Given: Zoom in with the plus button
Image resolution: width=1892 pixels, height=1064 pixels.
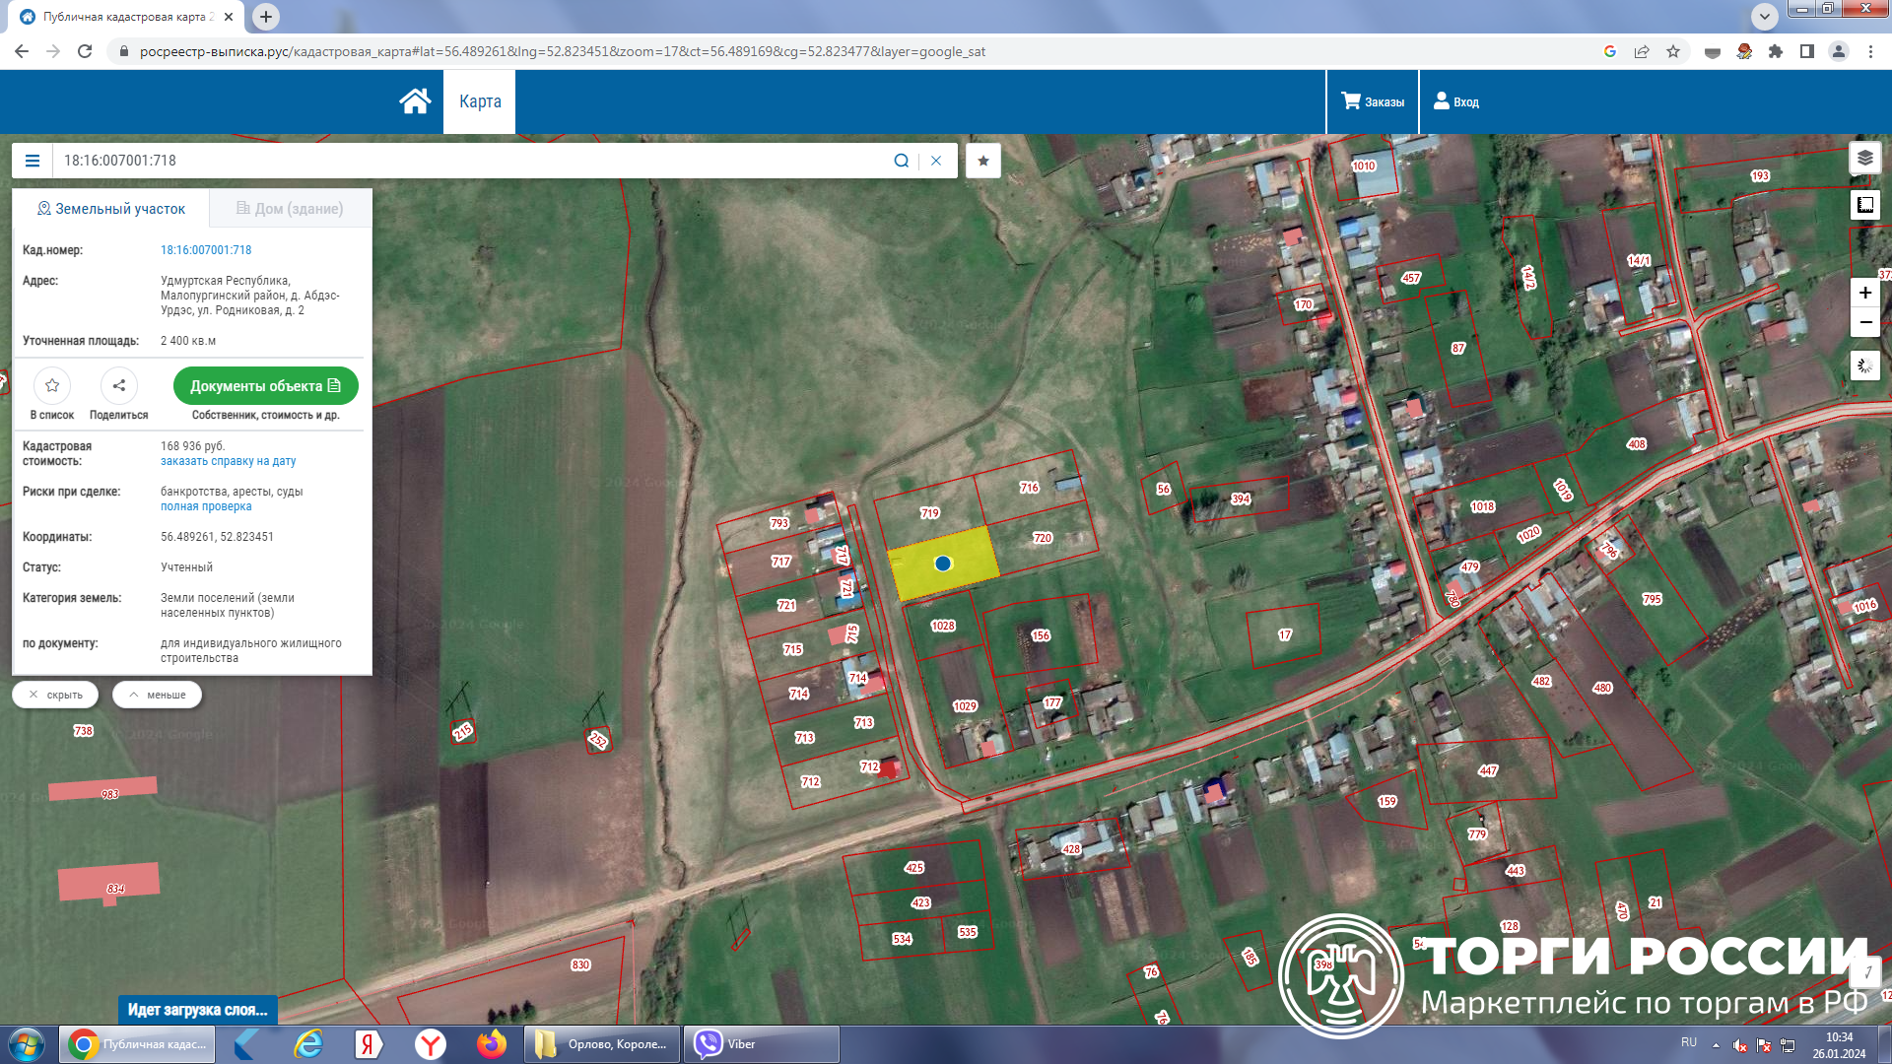Looking at the screenshot, I should pos(1864,293).
